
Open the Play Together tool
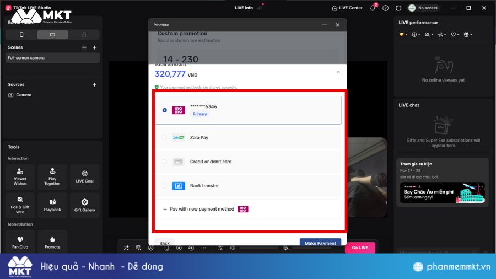tap(52, 177)
